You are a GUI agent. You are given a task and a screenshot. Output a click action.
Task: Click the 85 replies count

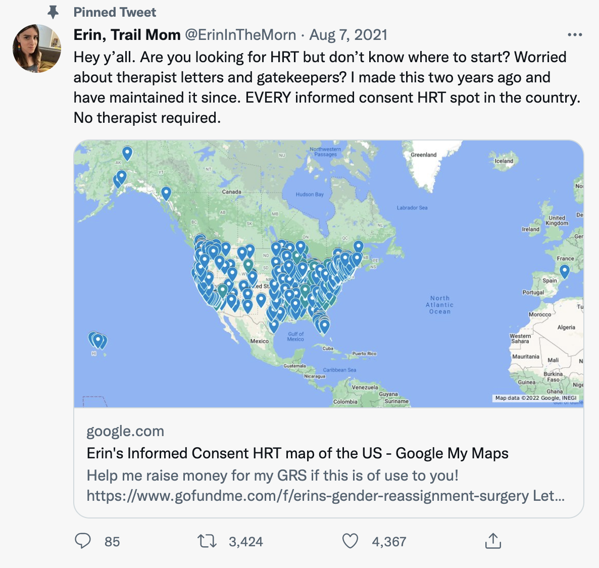pyautogui.click(x=112, y=542)
